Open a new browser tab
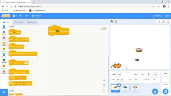Screen dimensions: 171x96 point(34,2)
